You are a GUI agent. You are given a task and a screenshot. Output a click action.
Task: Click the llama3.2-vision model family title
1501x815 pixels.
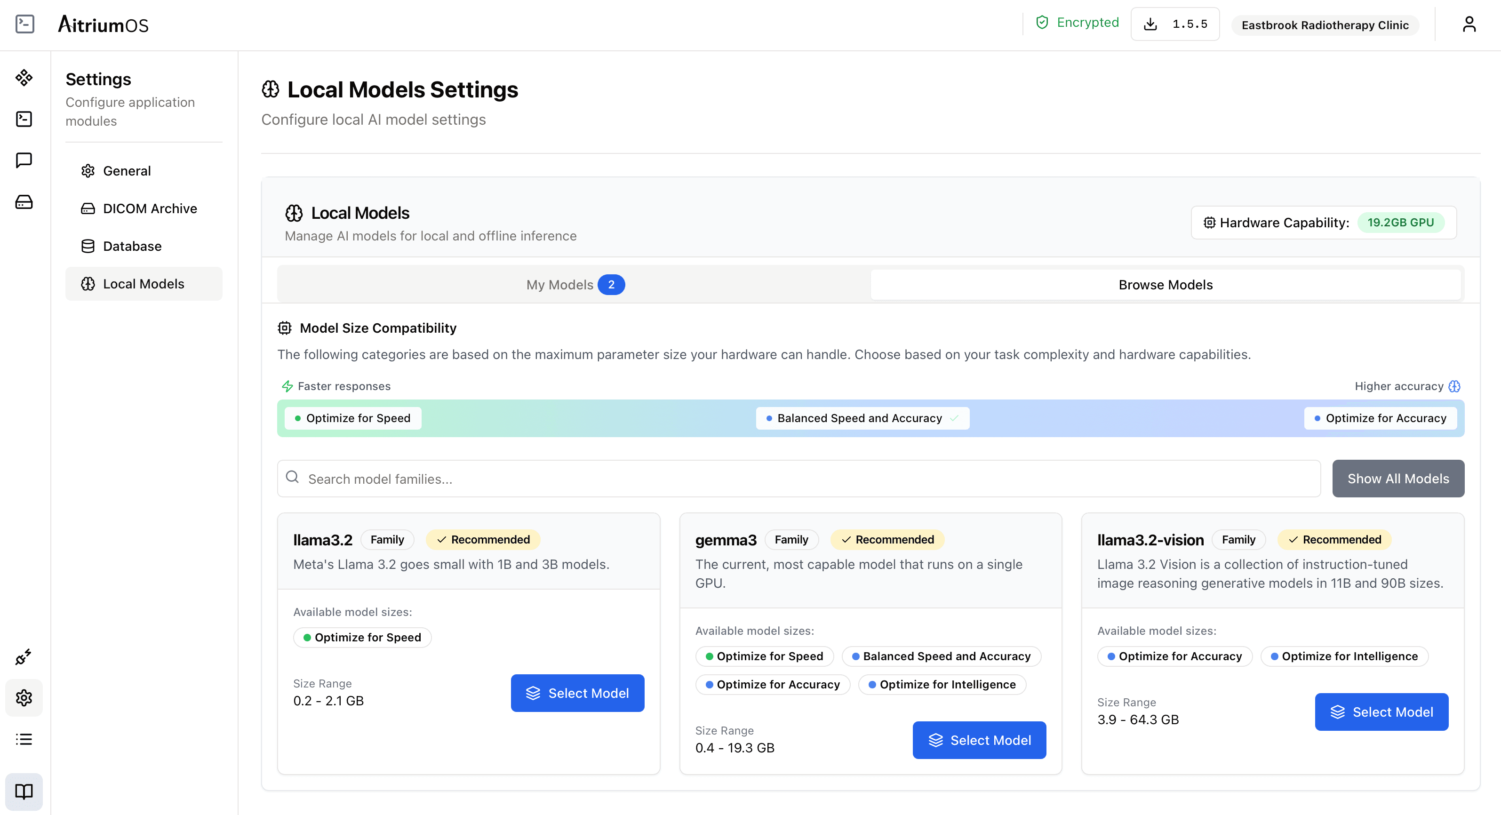click(x=1150, y=540)
